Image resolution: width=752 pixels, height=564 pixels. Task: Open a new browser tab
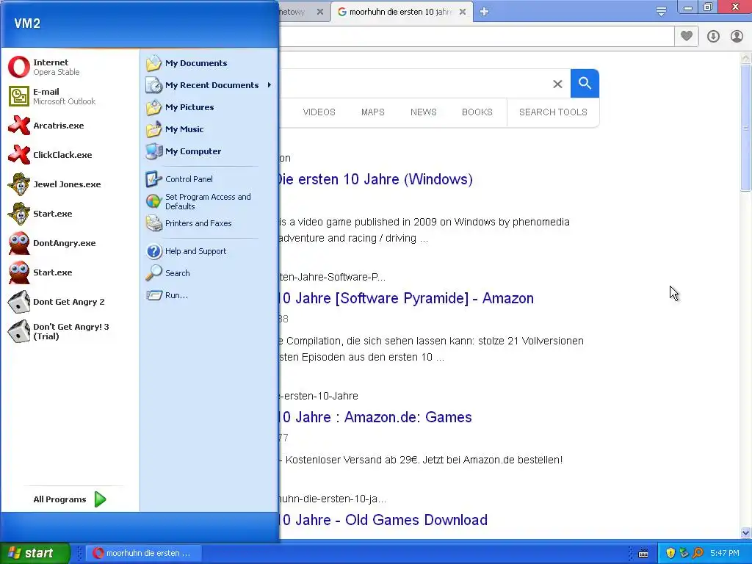click(485, 12)
